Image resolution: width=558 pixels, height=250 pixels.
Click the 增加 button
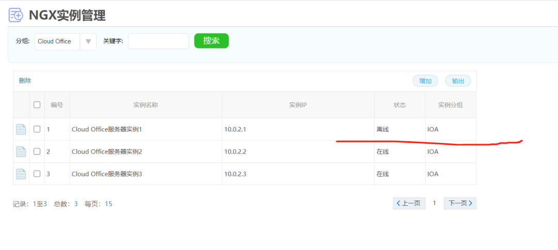[425, 81]
